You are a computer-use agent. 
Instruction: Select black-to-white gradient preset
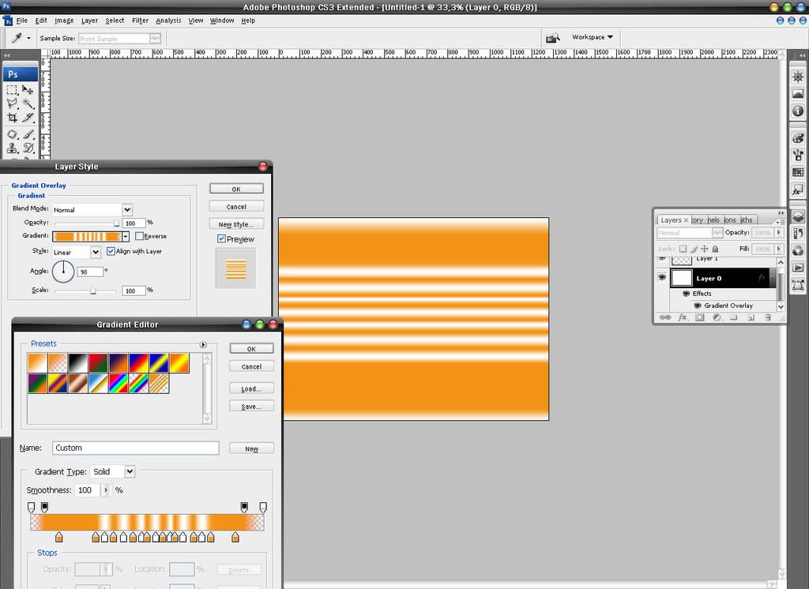pyautogui.click(x=78, y=363)
